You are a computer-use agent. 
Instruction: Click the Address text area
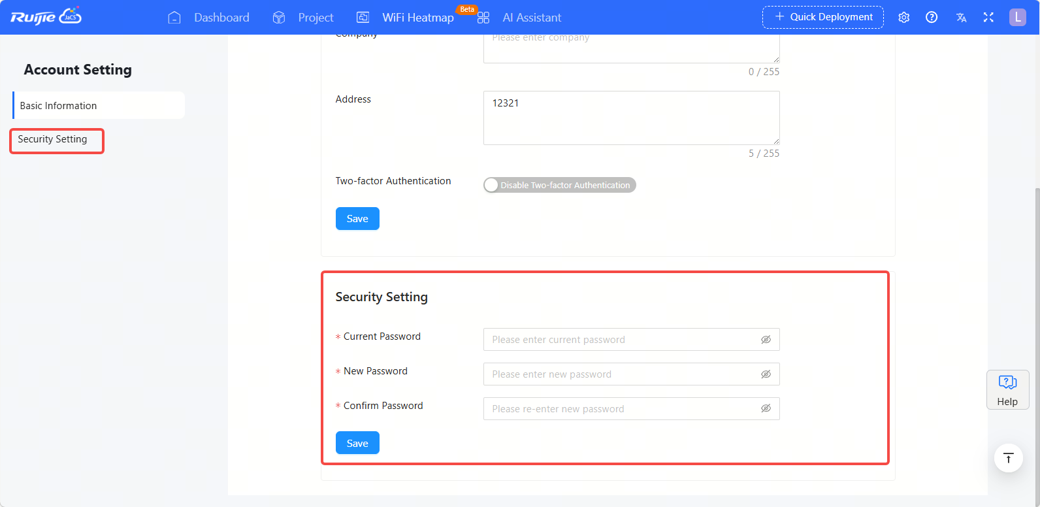coord(631,118)
